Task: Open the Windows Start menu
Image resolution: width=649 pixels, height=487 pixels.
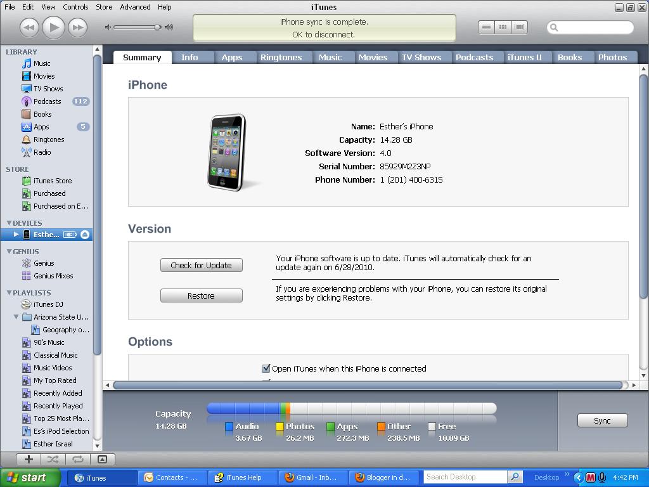Action: [30, 477]
